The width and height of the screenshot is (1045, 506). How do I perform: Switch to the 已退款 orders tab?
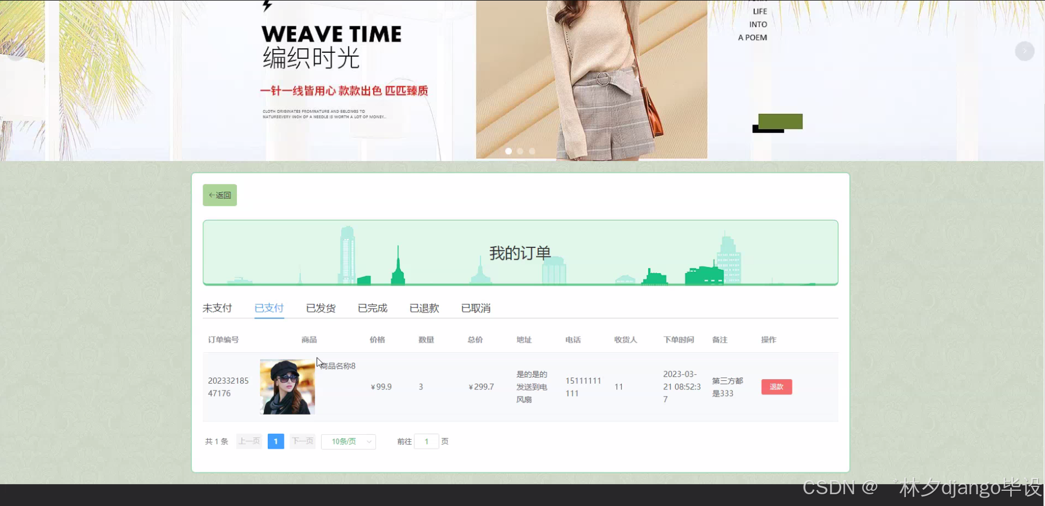coord(424,307)
